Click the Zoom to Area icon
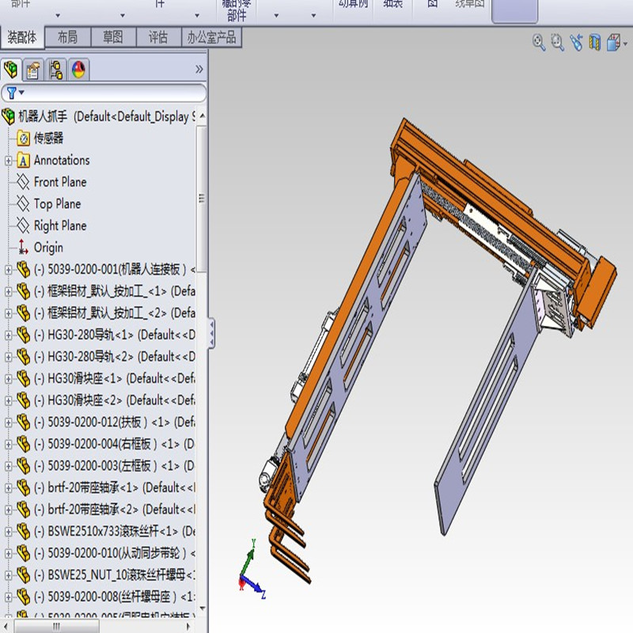Screen dimensions: 633x633 pyautogui.click(x=558, y=42)
